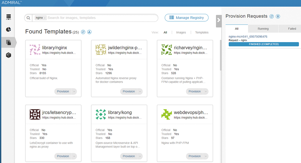
Task: Click the library/nginx pink identicon
Action: click(35, 50)
